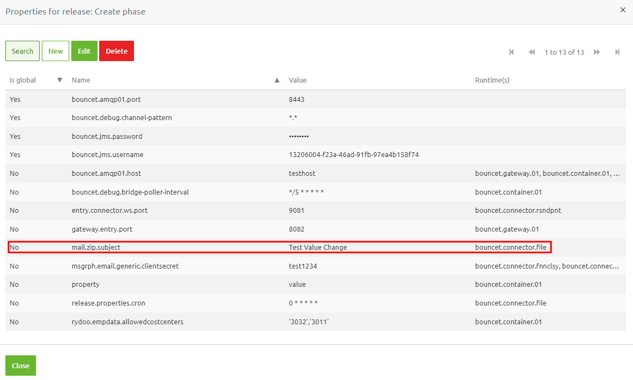Viewport: 633px width, 380px height.
Task: Click the Value column header
Action: (298, 79)
